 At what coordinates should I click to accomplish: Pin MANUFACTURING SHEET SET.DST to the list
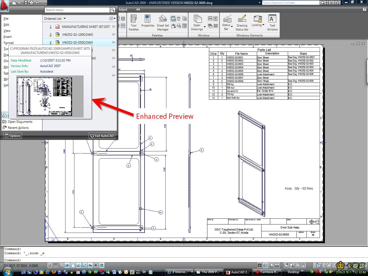coord(114,27)
